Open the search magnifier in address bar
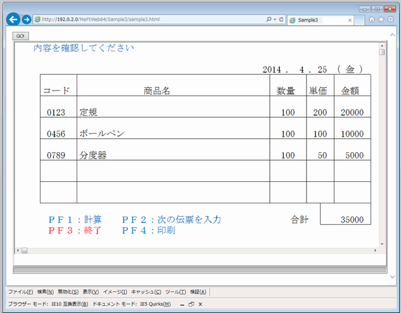This screenshot has width=401, height=313. pyautogui.click(x=269, y=19)
